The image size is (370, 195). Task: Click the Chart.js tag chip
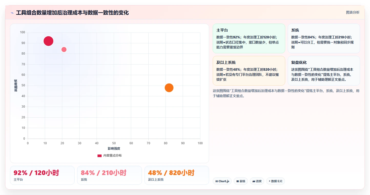tap(222, 181)
